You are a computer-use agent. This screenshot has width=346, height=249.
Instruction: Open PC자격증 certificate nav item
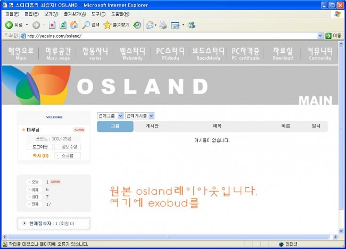(245, 53)
